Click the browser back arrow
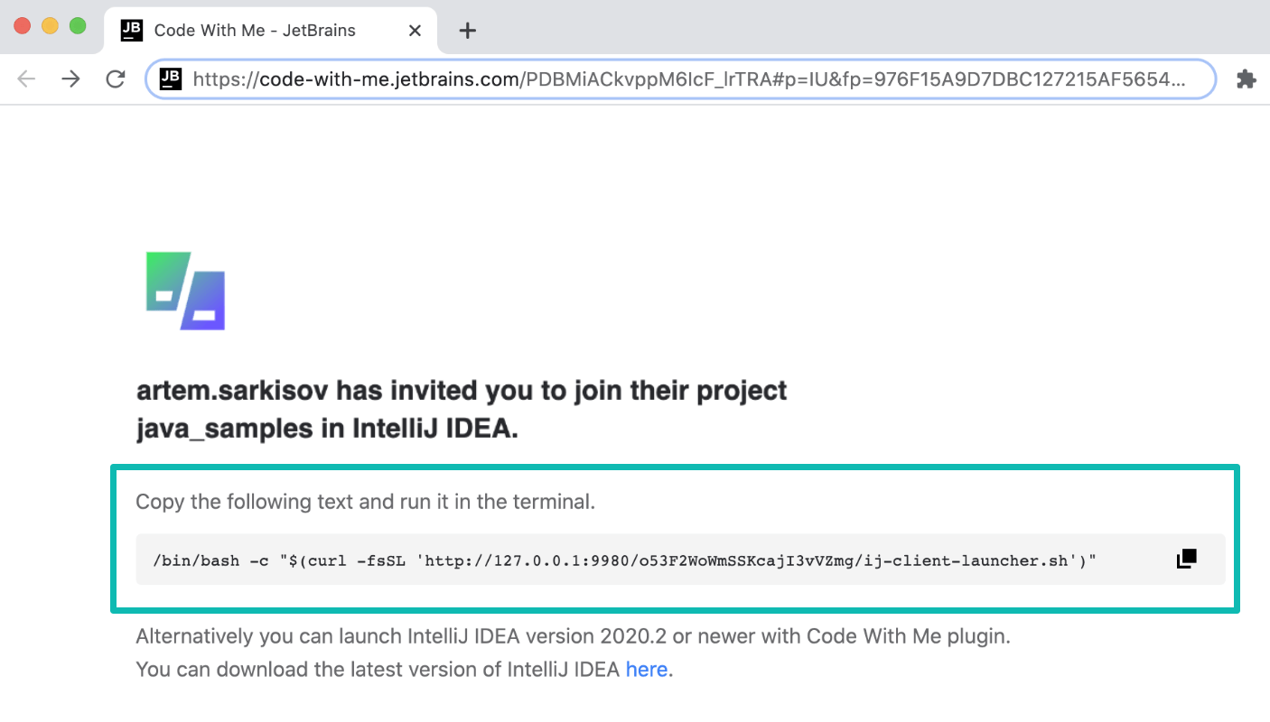Viewport: 1270px width, 722px height. click(27, 79)
